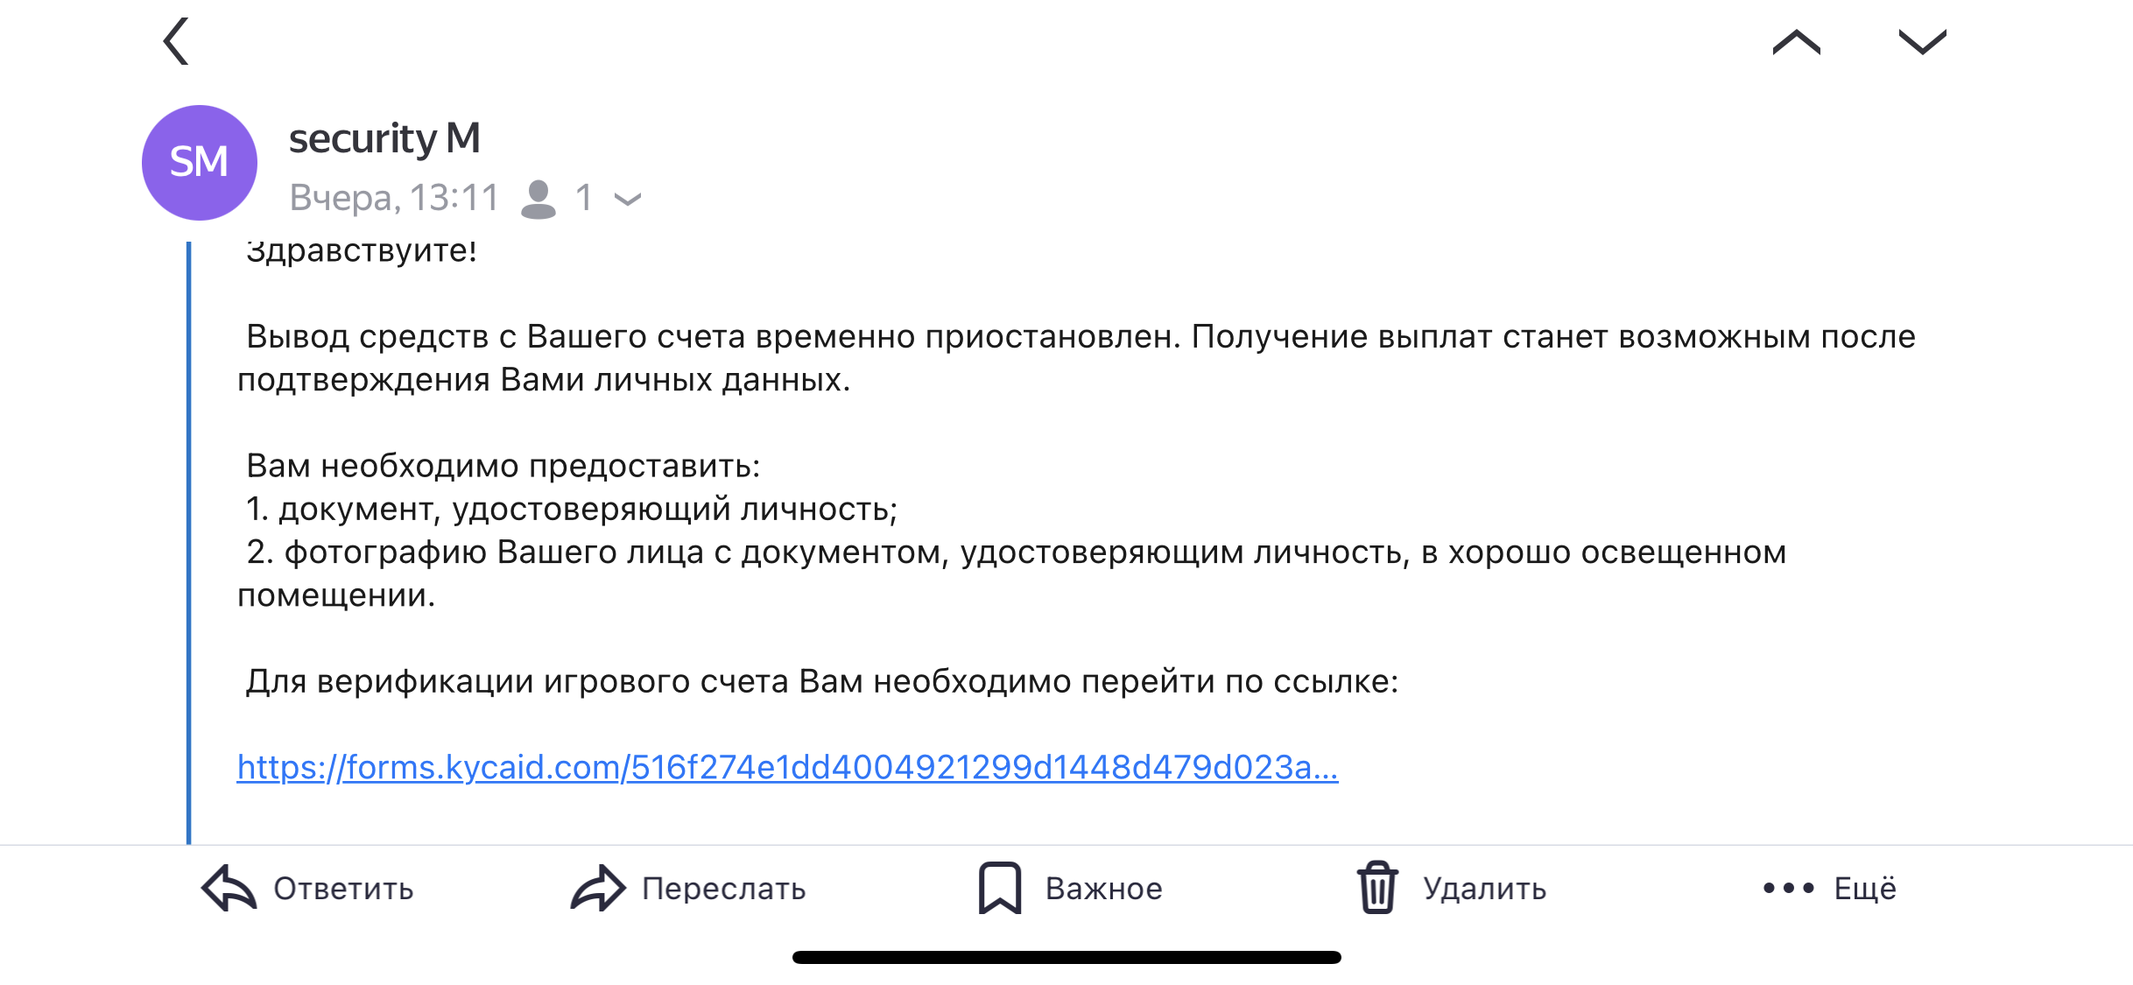Image resolution: width=2133 pixels, height=985 pixels.
Task: Click the reply arrow icon
Action: tap(229, 888)
